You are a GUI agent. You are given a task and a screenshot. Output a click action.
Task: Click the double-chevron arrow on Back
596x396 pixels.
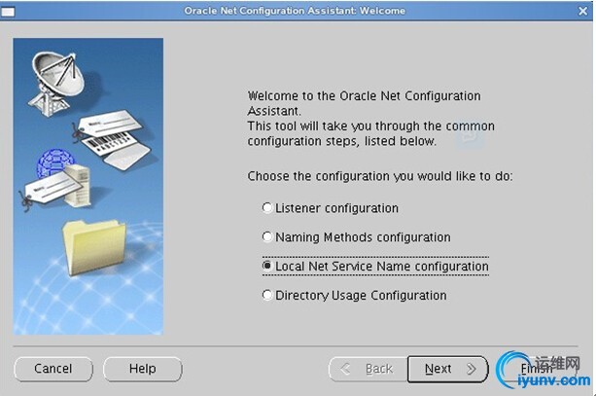point(345,370)
